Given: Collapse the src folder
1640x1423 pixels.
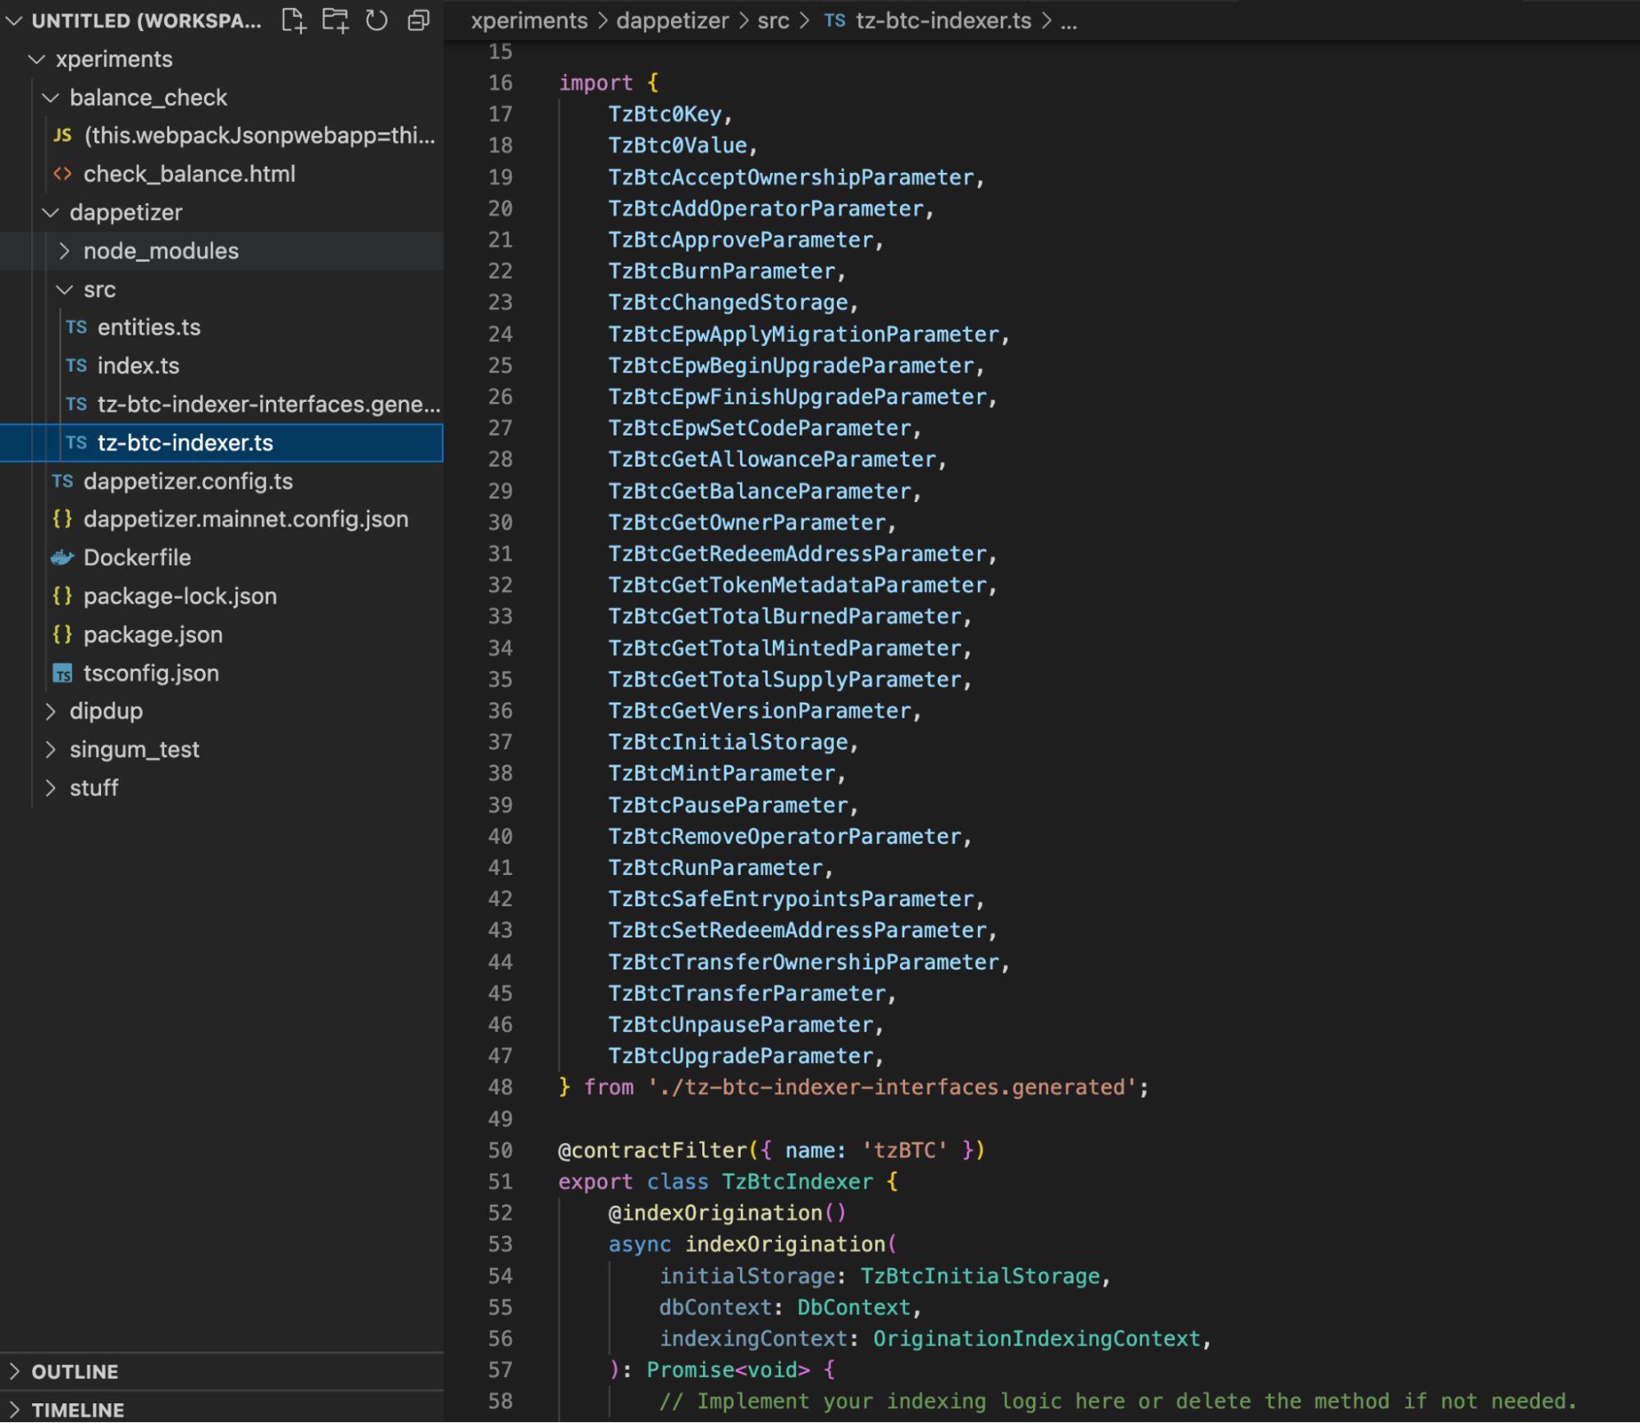Looking at the screenshot, I should (x=98, y=290).
